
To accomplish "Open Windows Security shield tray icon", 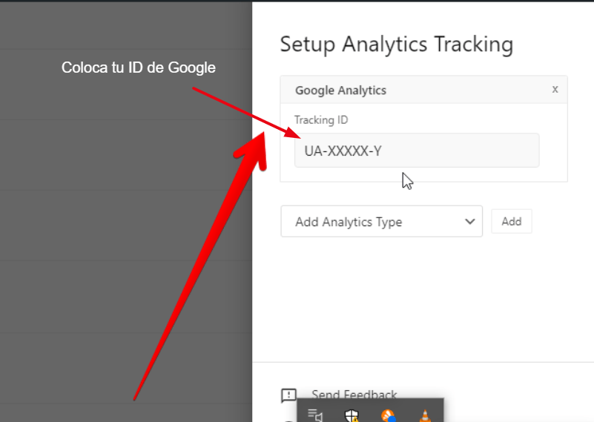I will tap(352, 415).
